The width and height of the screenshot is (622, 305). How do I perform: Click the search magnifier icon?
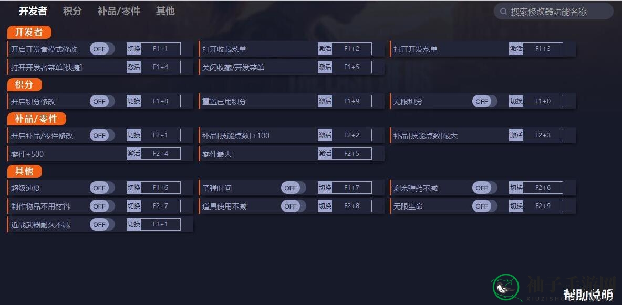click(503, 12)
